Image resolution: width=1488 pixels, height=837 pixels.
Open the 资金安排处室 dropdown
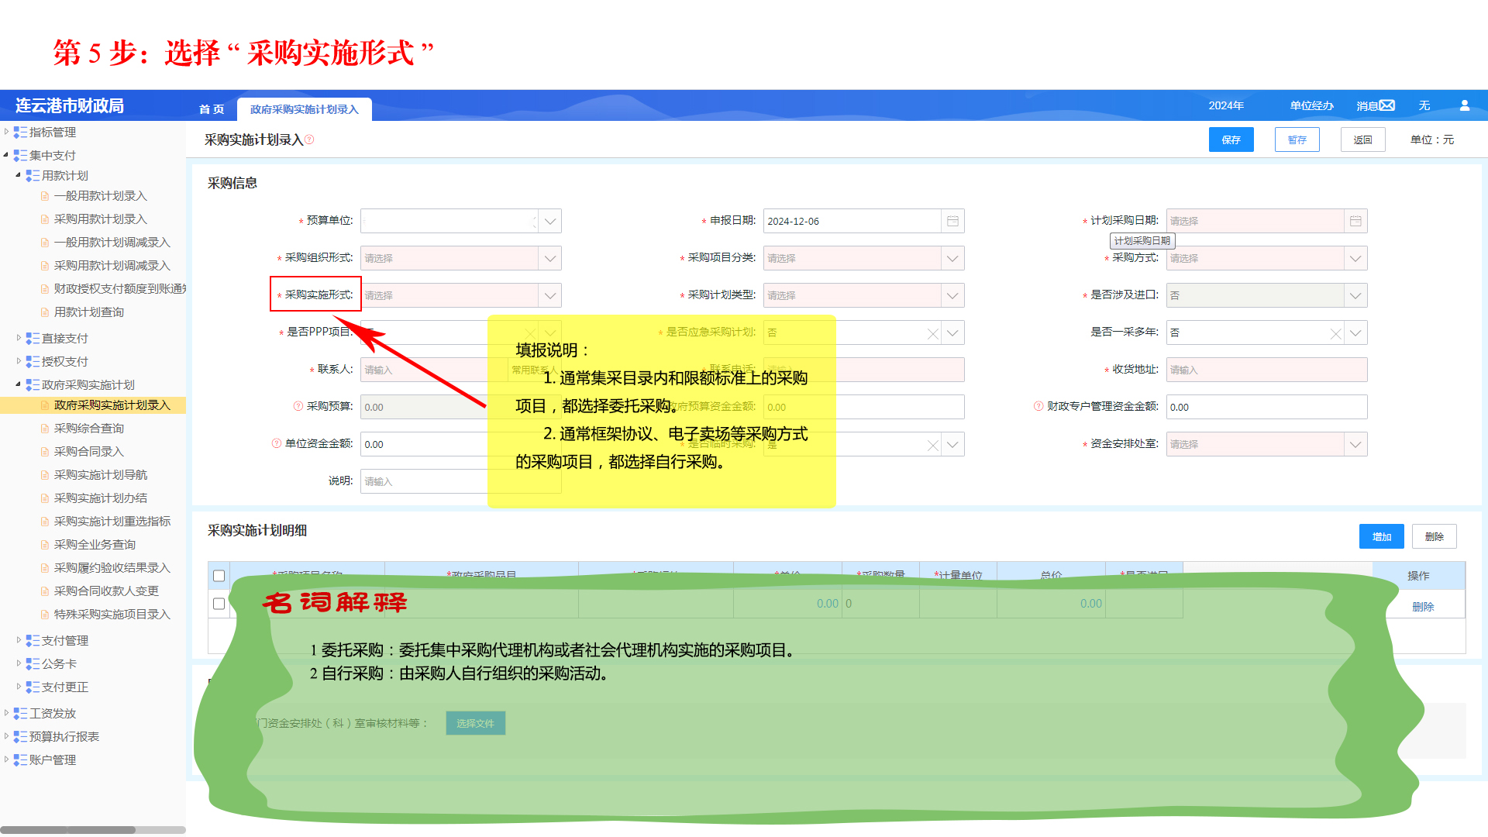(x=1355, y=444)
